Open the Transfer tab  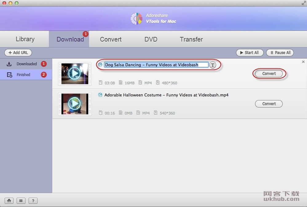[x=191, y=39]
